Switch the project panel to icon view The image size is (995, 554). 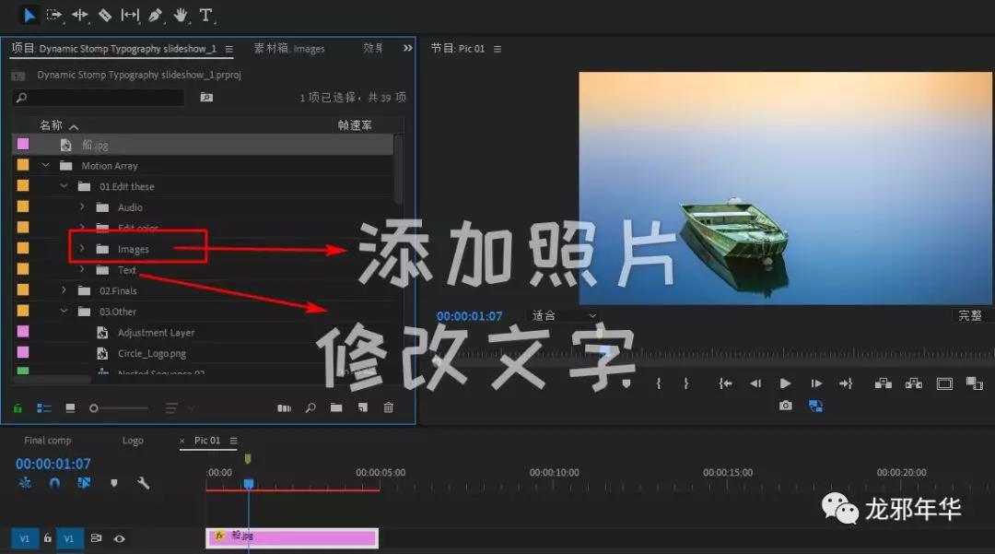pyautogui.click(x=70, y=408)
